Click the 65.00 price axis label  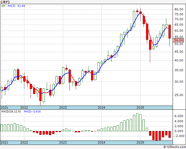179,25
